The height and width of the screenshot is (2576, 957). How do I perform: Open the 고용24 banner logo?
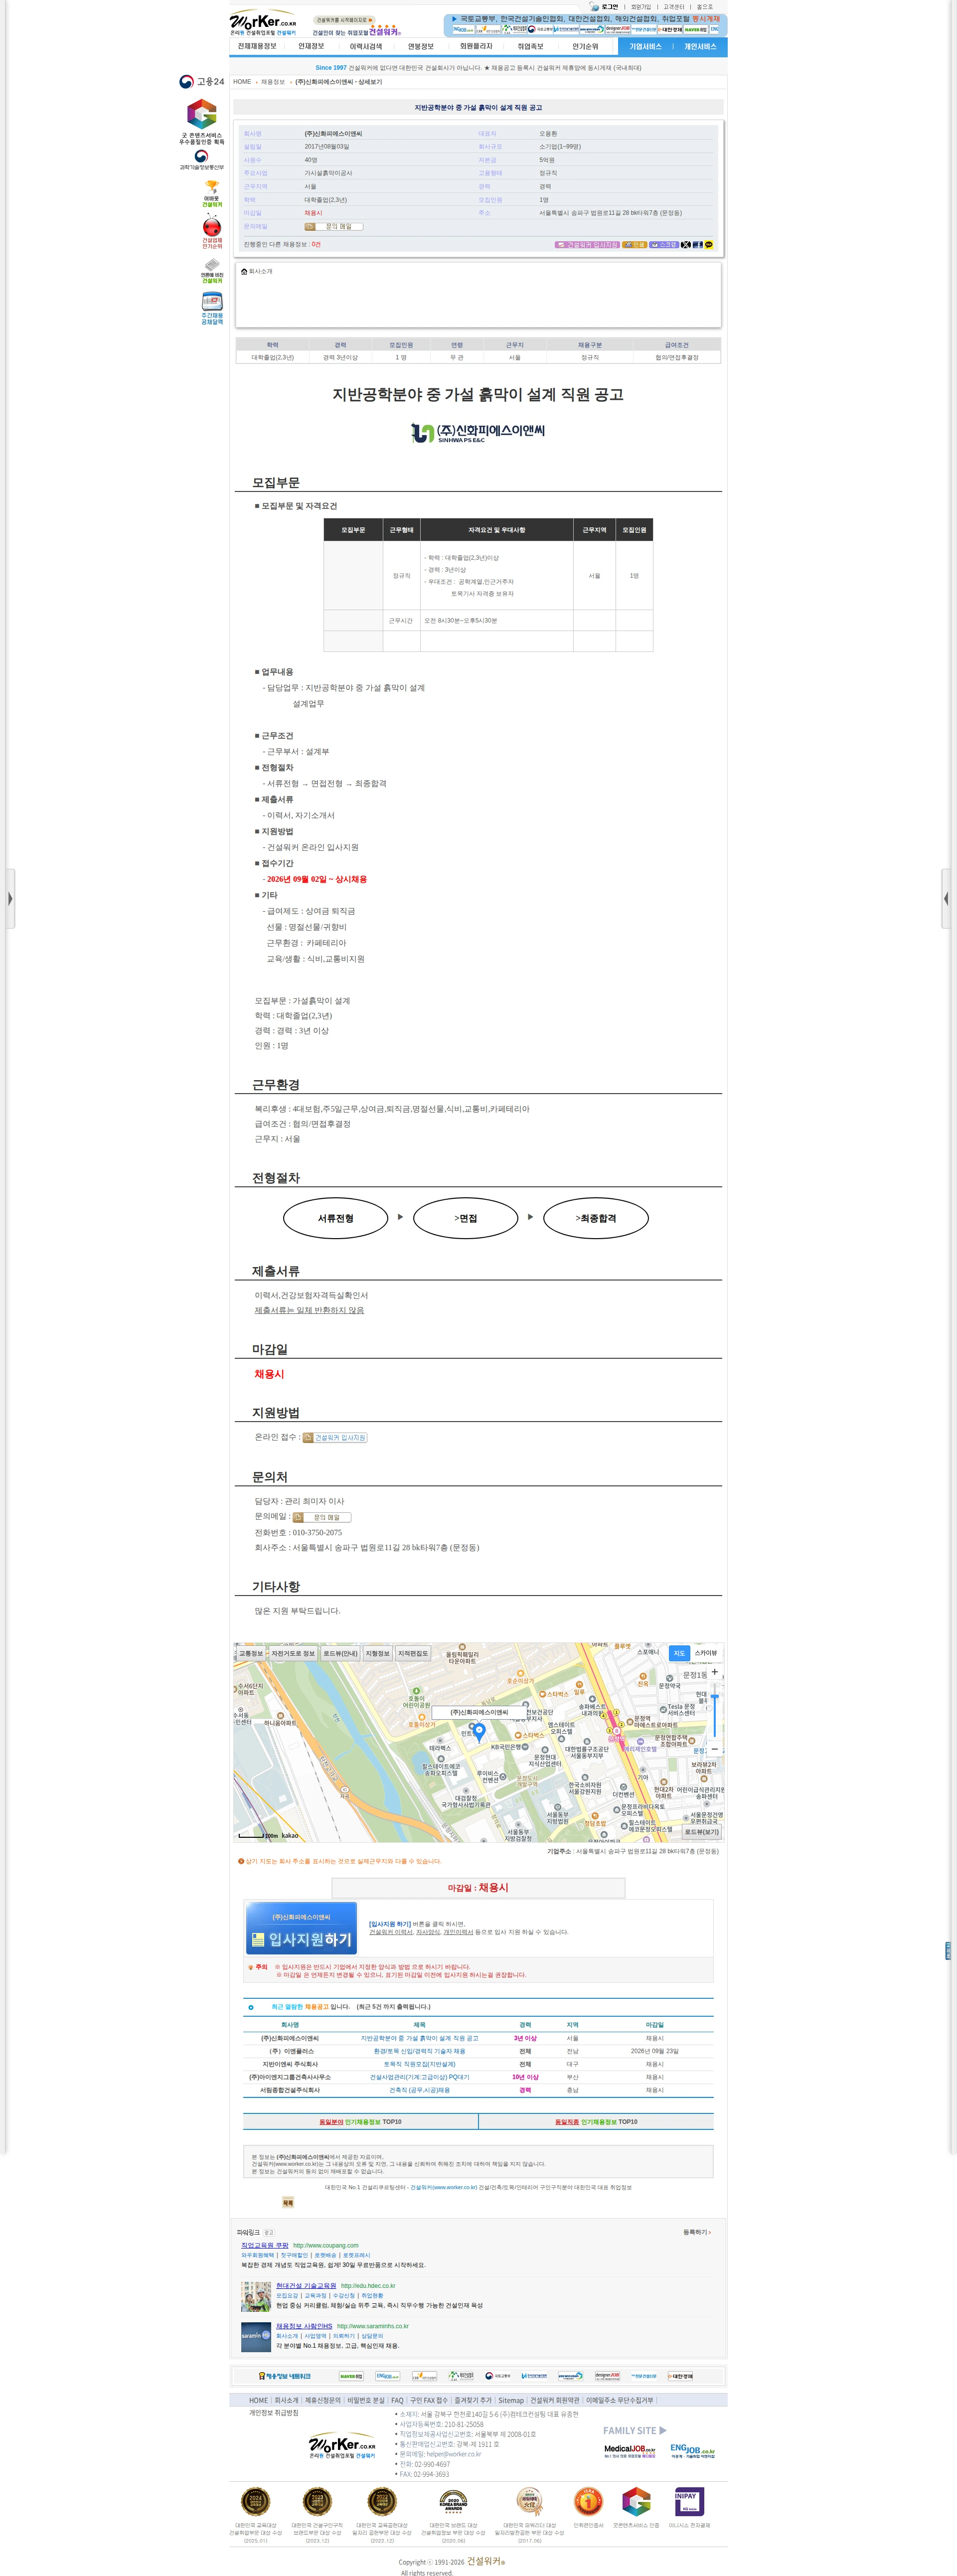tap(201, 82)
